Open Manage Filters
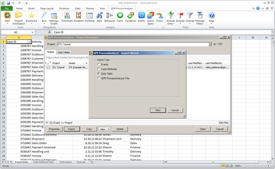Image resolution: width=275 pixels, height=169 pixels. coord(200,18)
